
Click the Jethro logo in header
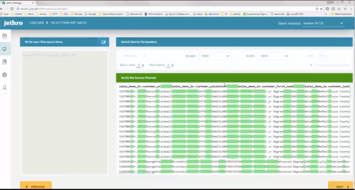(x=13, y=23)
